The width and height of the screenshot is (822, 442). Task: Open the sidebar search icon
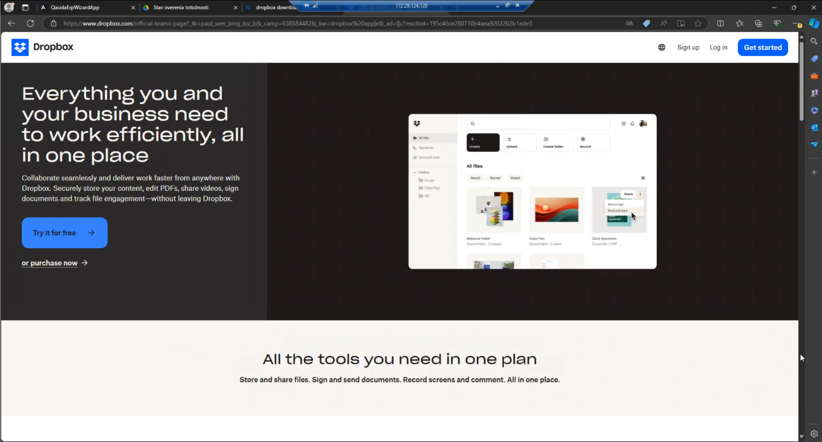[814, 41]
